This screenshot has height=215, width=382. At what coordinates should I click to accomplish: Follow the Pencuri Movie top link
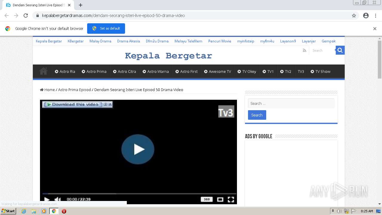tap(220, 41)
